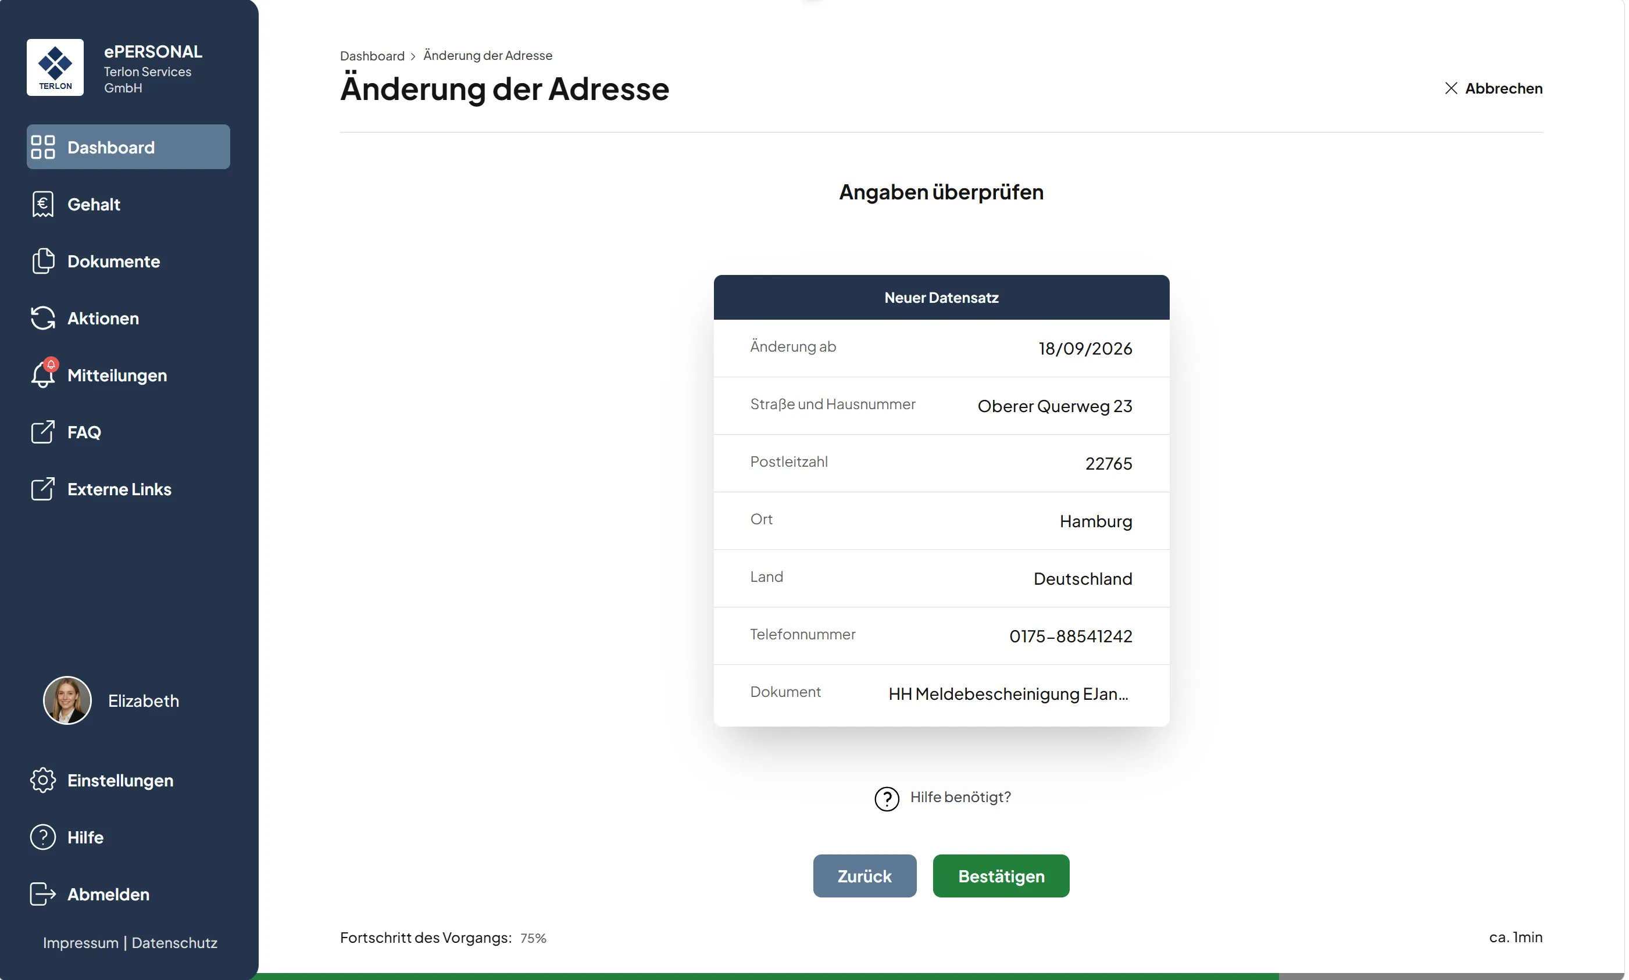
Task: Go back with the Zurück button
Action: 864,875
